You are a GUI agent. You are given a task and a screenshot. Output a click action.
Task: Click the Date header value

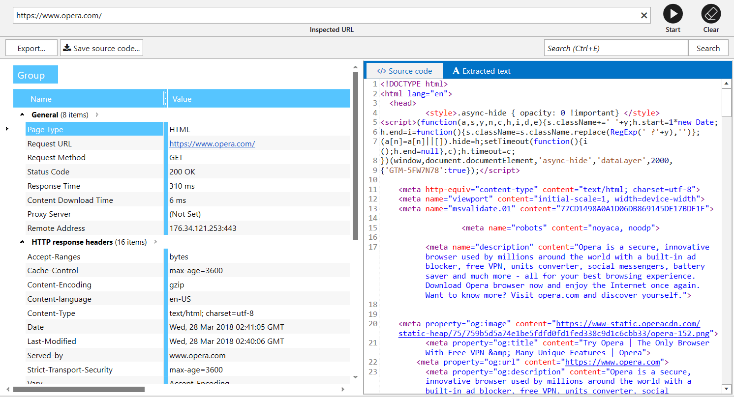point(227,327)
